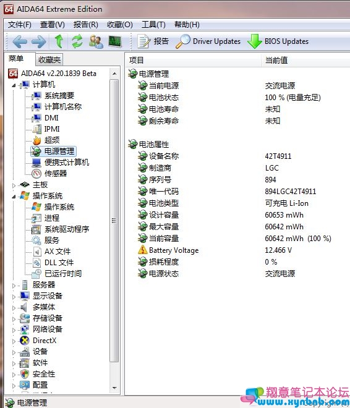Click the blue Forward arrow icon

tap(39, 41)
